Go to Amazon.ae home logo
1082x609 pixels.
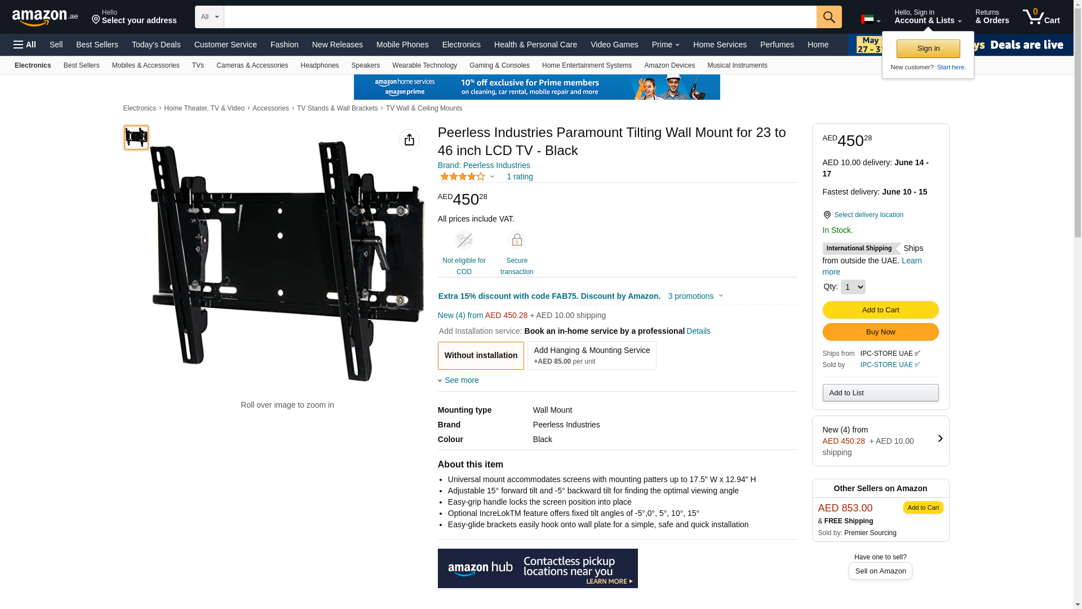coord(45,17)
